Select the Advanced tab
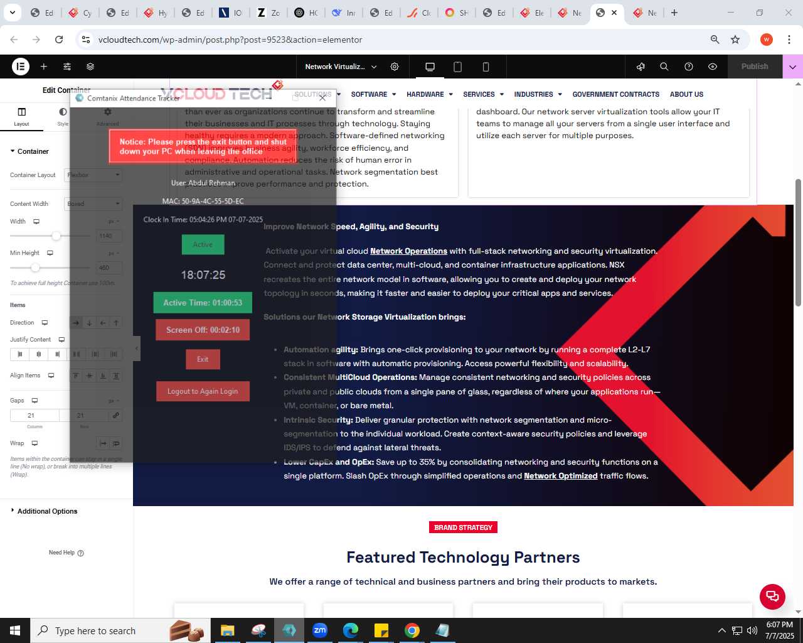Image resolution: width=803 pixels, height=643 pixels. point(107,116)
